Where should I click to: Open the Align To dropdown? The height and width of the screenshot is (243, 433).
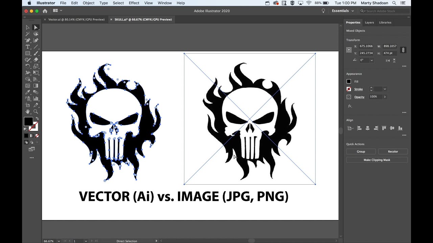tap(350, 128)
